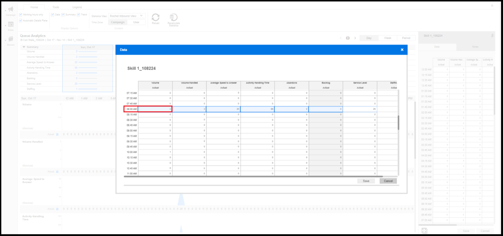The height and width of the screenshot is (236, 503).
Task: Uncheck the Data display option
Action: click(x=53, y=15)
